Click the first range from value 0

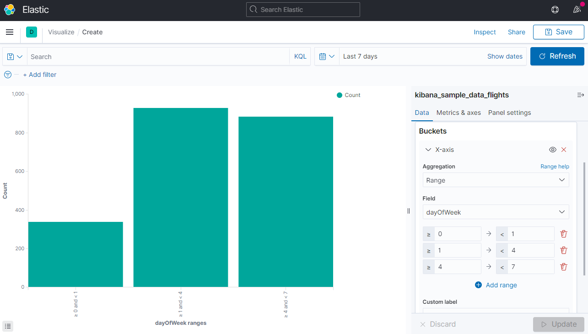458,234
